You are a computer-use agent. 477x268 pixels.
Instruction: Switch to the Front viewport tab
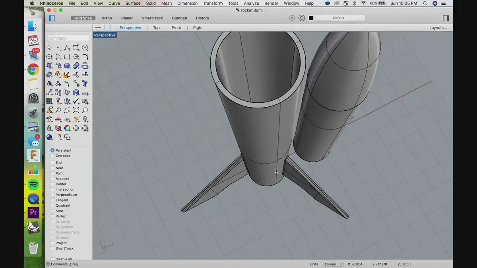click(x=176, y=27)
